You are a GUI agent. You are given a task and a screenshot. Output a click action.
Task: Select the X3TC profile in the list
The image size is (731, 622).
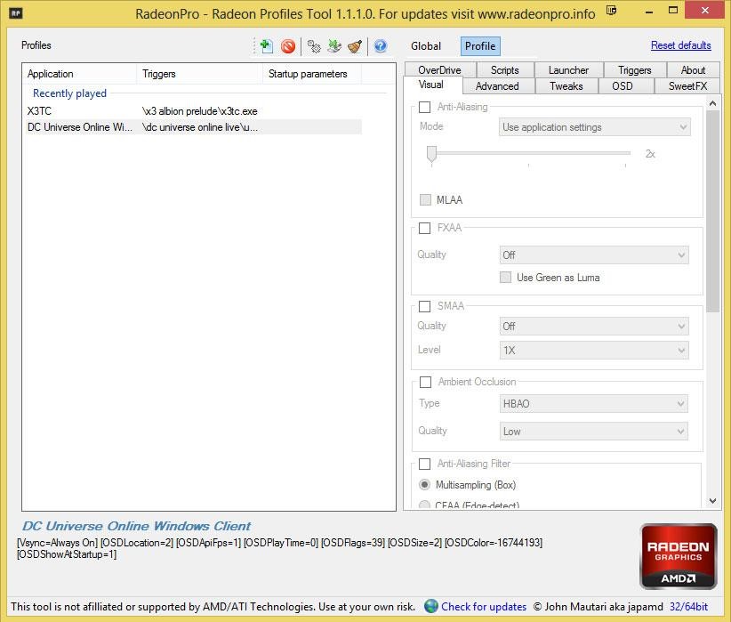tap(40, 111)
